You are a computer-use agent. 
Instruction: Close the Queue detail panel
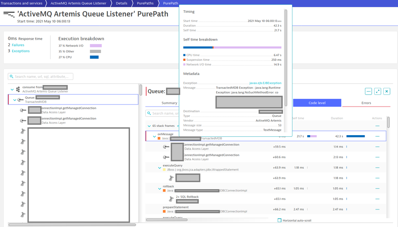[387, 91]
